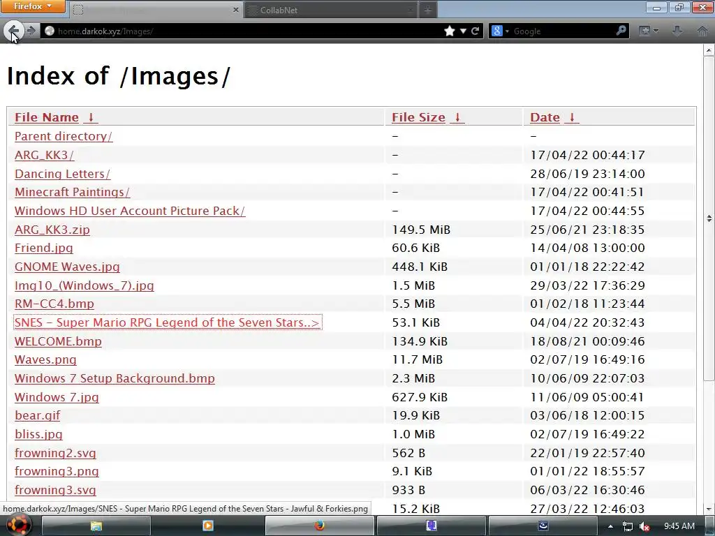Screen dimensions: 715x536
Task: Open the Waves.png image
Action: click(x=45, y=359)
